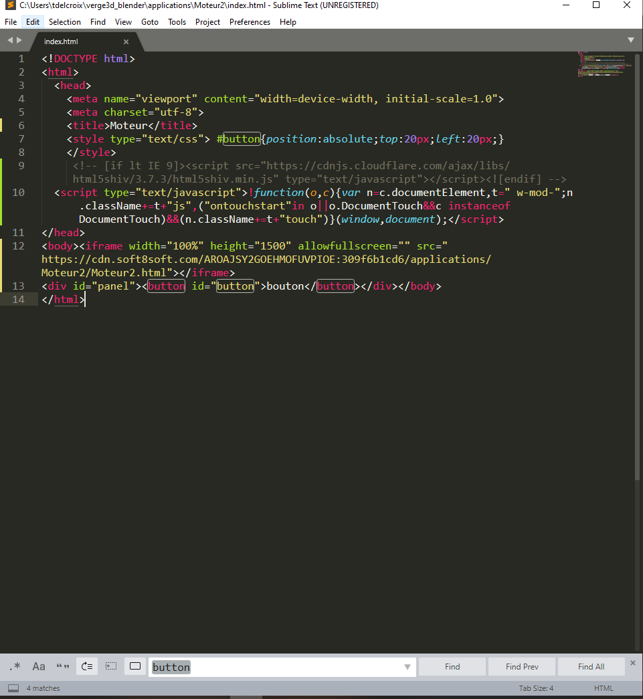Click the Find button
Image resolution: width=643 pixels, height=699 pixels.
coord(452,666)
